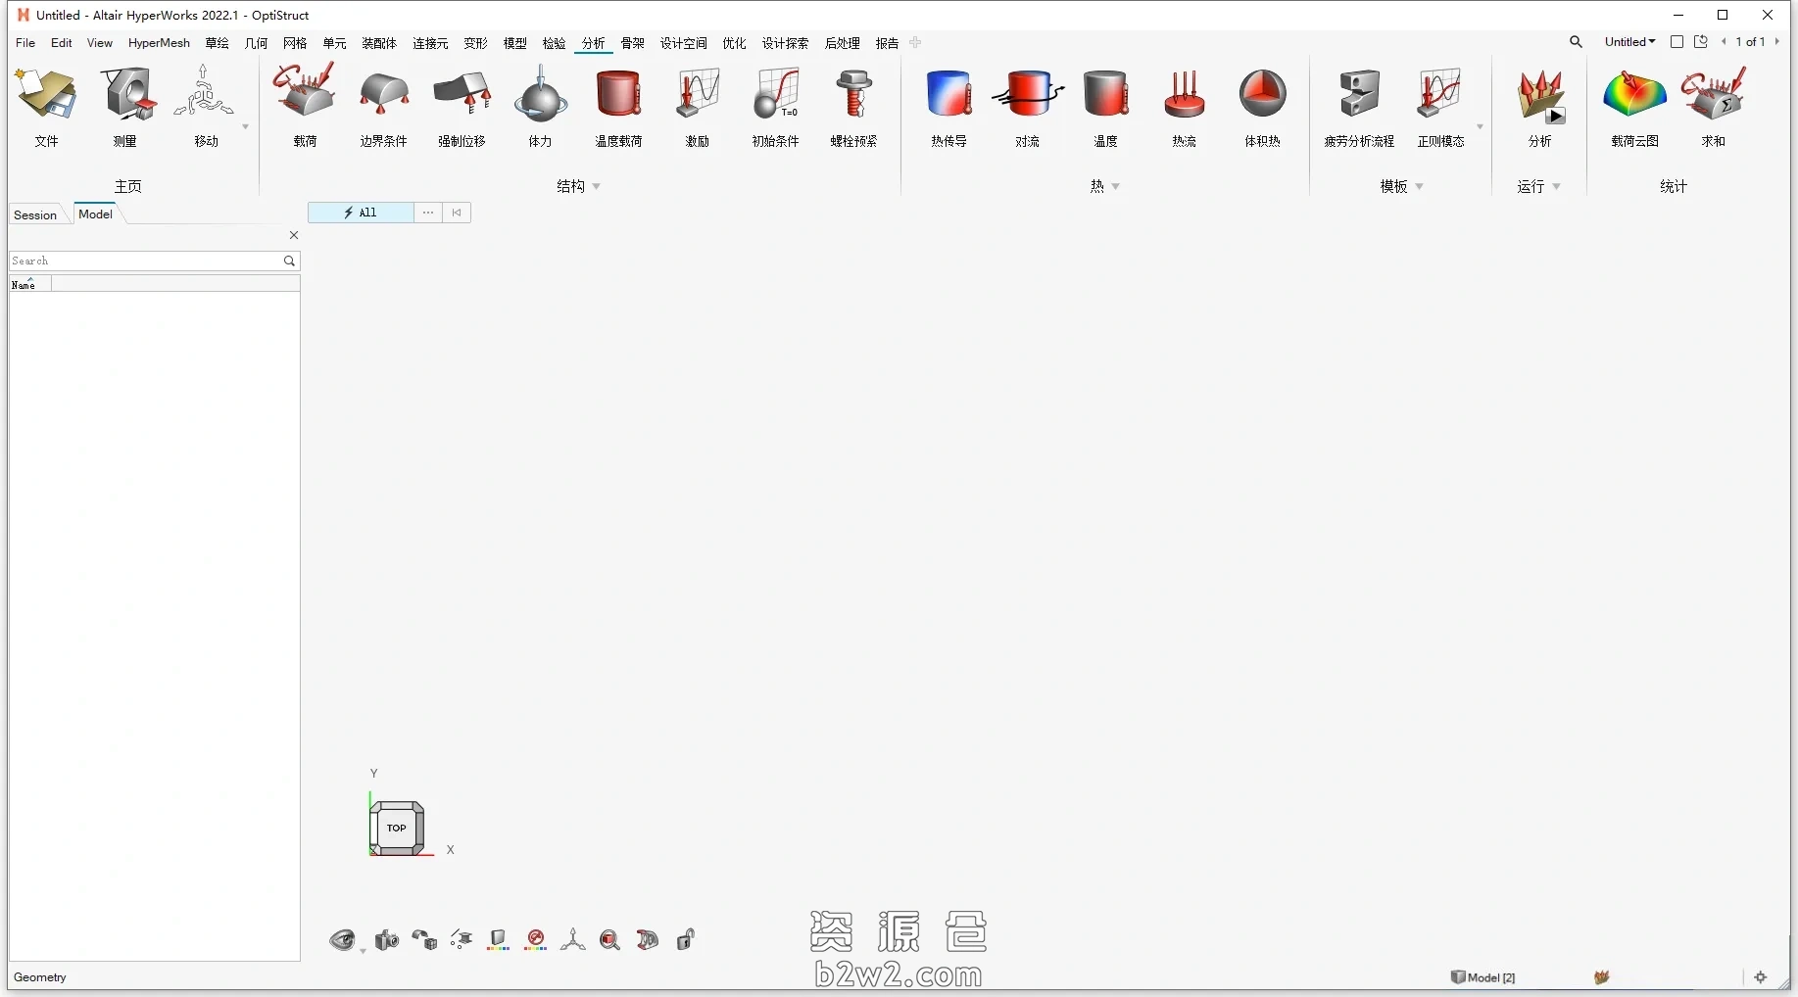This screenshot has height=997, width=1798.
Task: Open the 载荷云图 load contour tool
Action: tap(1634, 96)
